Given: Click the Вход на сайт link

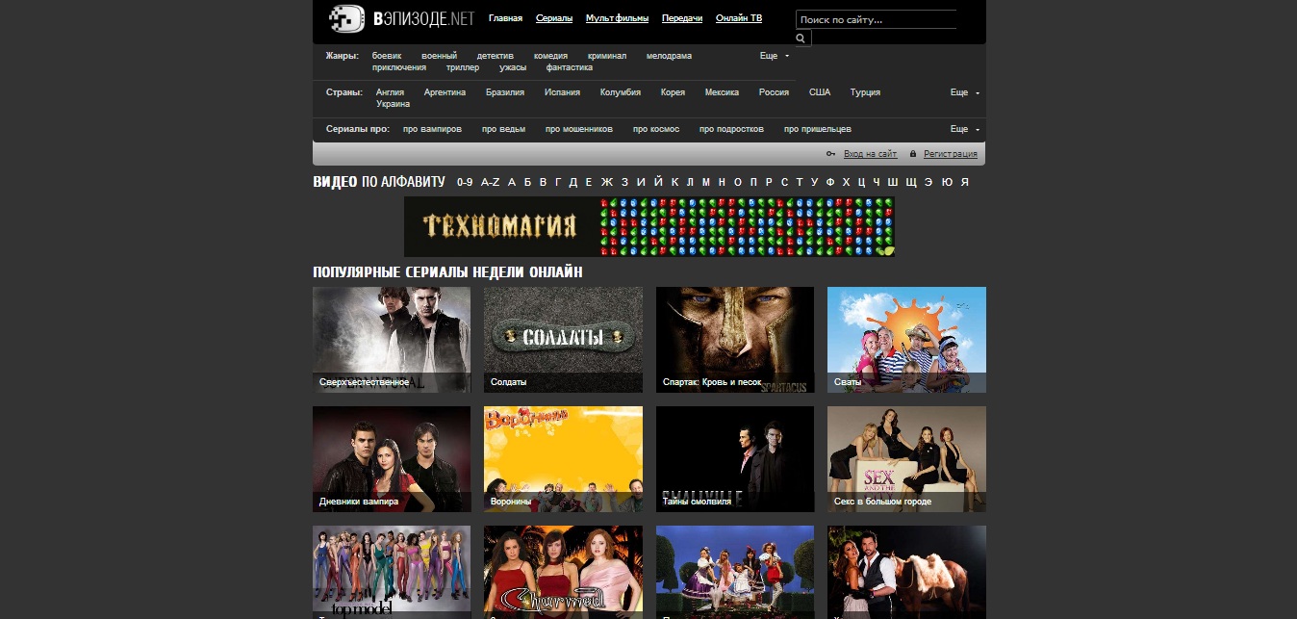Looking at the screenshot, I should [x=870, y=154].
